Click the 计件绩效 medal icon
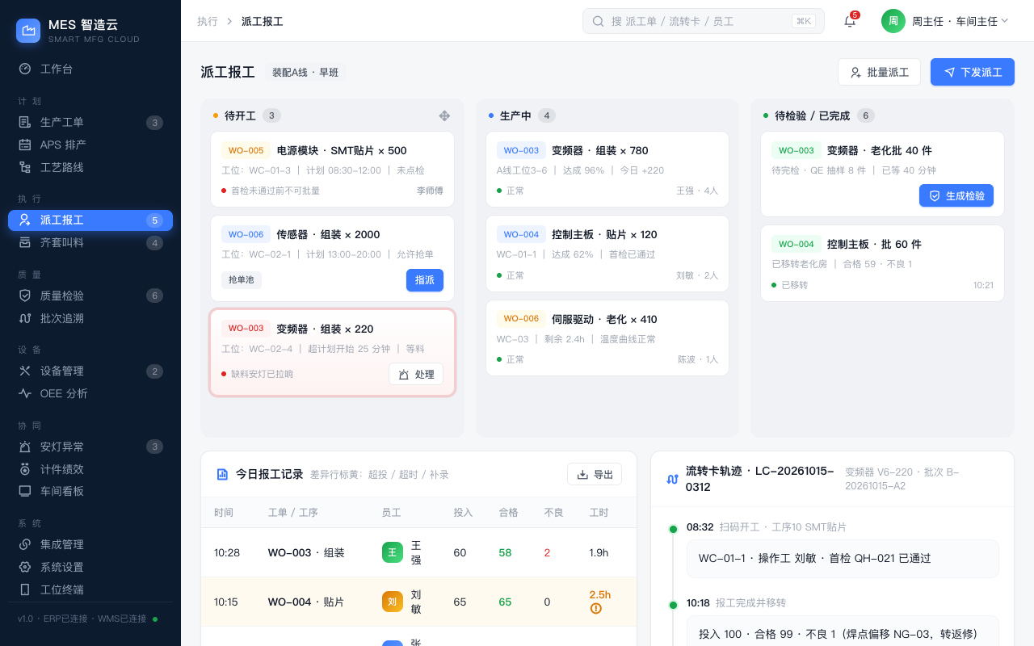The image size is (1034, 646). coord(25,469)
